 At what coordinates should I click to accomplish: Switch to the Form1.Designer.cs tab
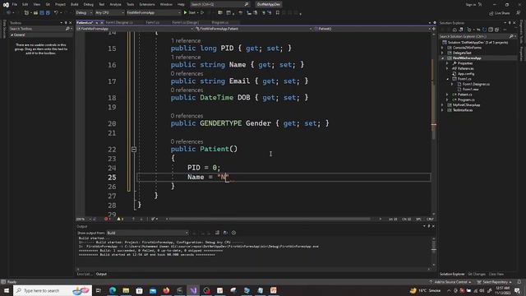click(x=119, y=22)
